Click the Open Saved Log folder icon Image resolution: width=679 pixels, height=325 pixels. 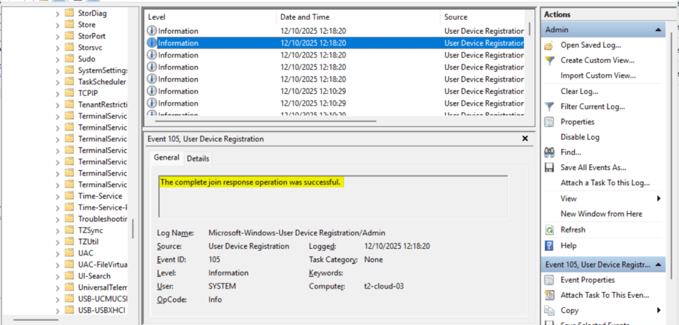coord(549,45)
